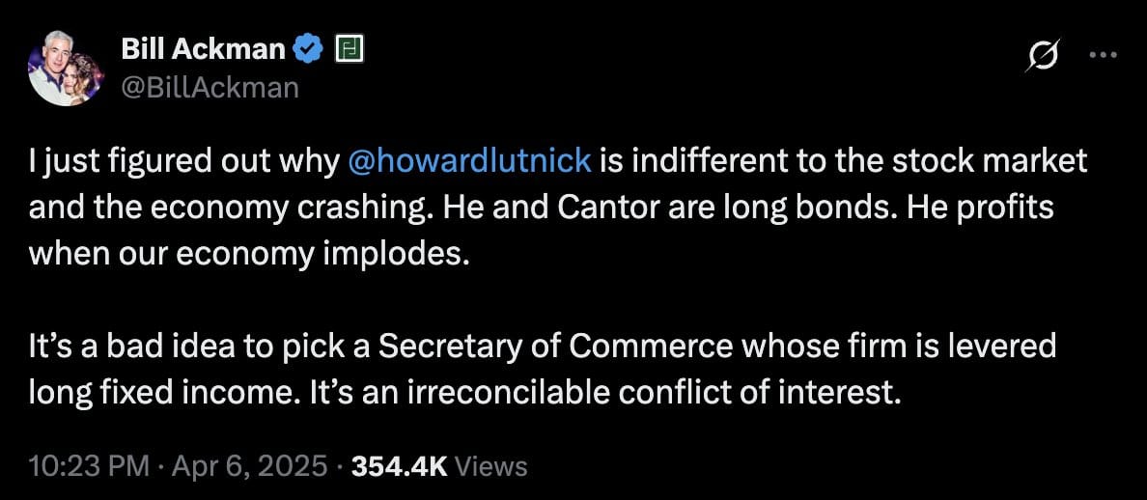
Task: Open the Grok explain-post icon
Action: coord(1043,54)
